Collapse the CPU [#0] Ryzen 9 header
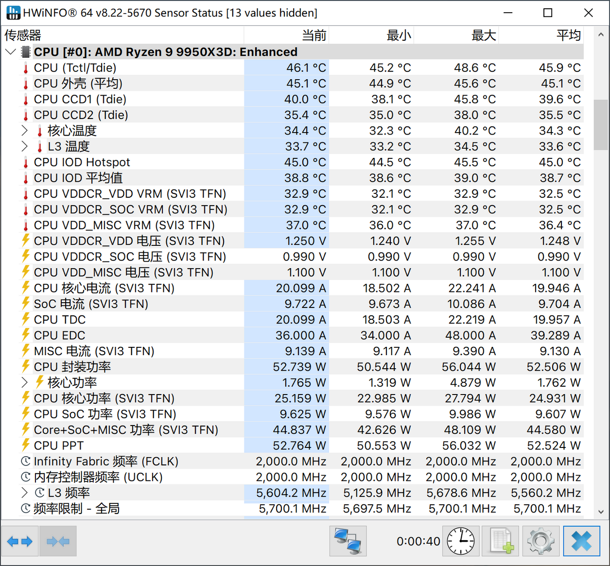The image size is (610, 566). click(x=10, y=51)
